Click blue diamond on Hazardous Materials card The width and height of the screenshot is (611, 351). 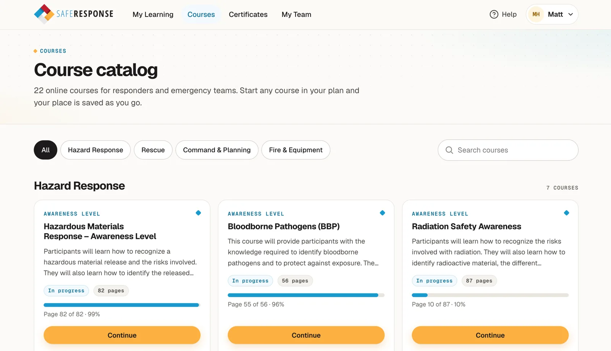[198, 213]
